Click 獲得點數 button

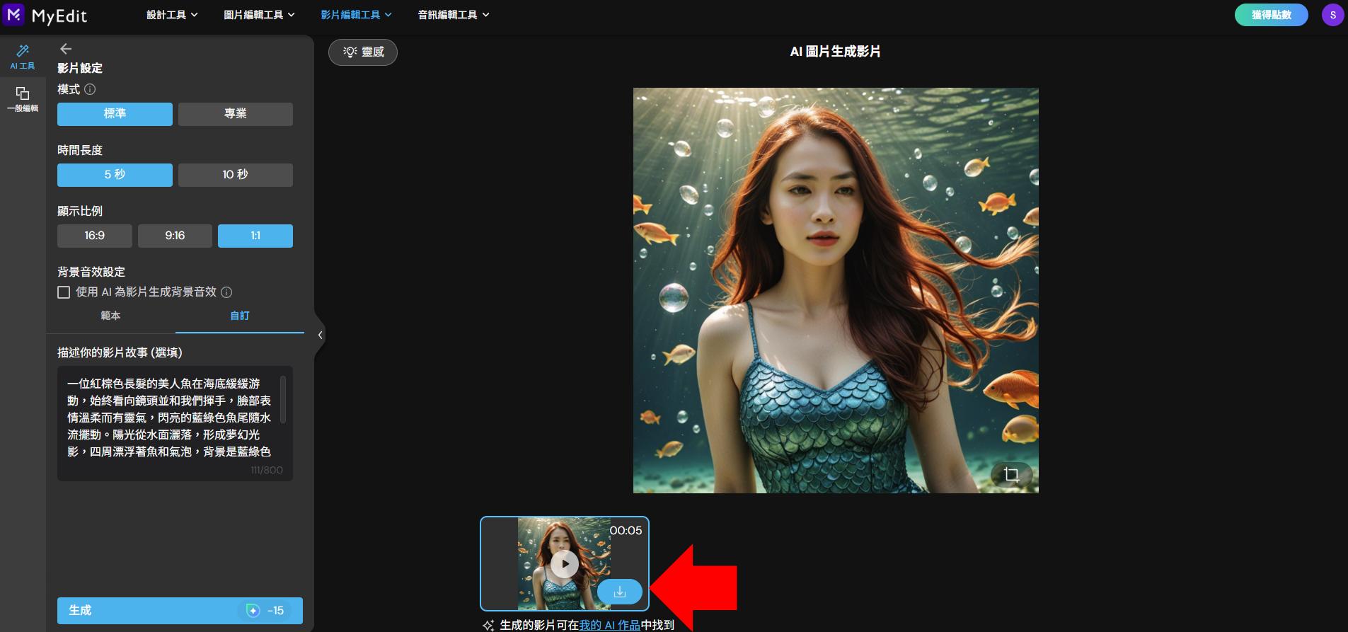(1272, 15)
